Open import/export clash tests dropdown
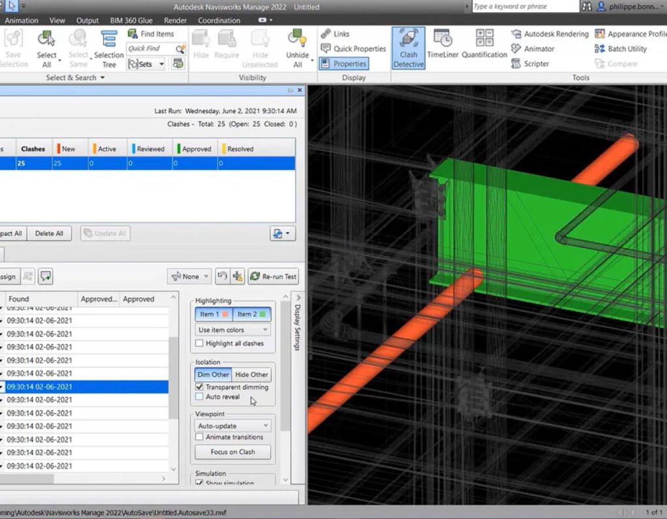 point(283,234)
